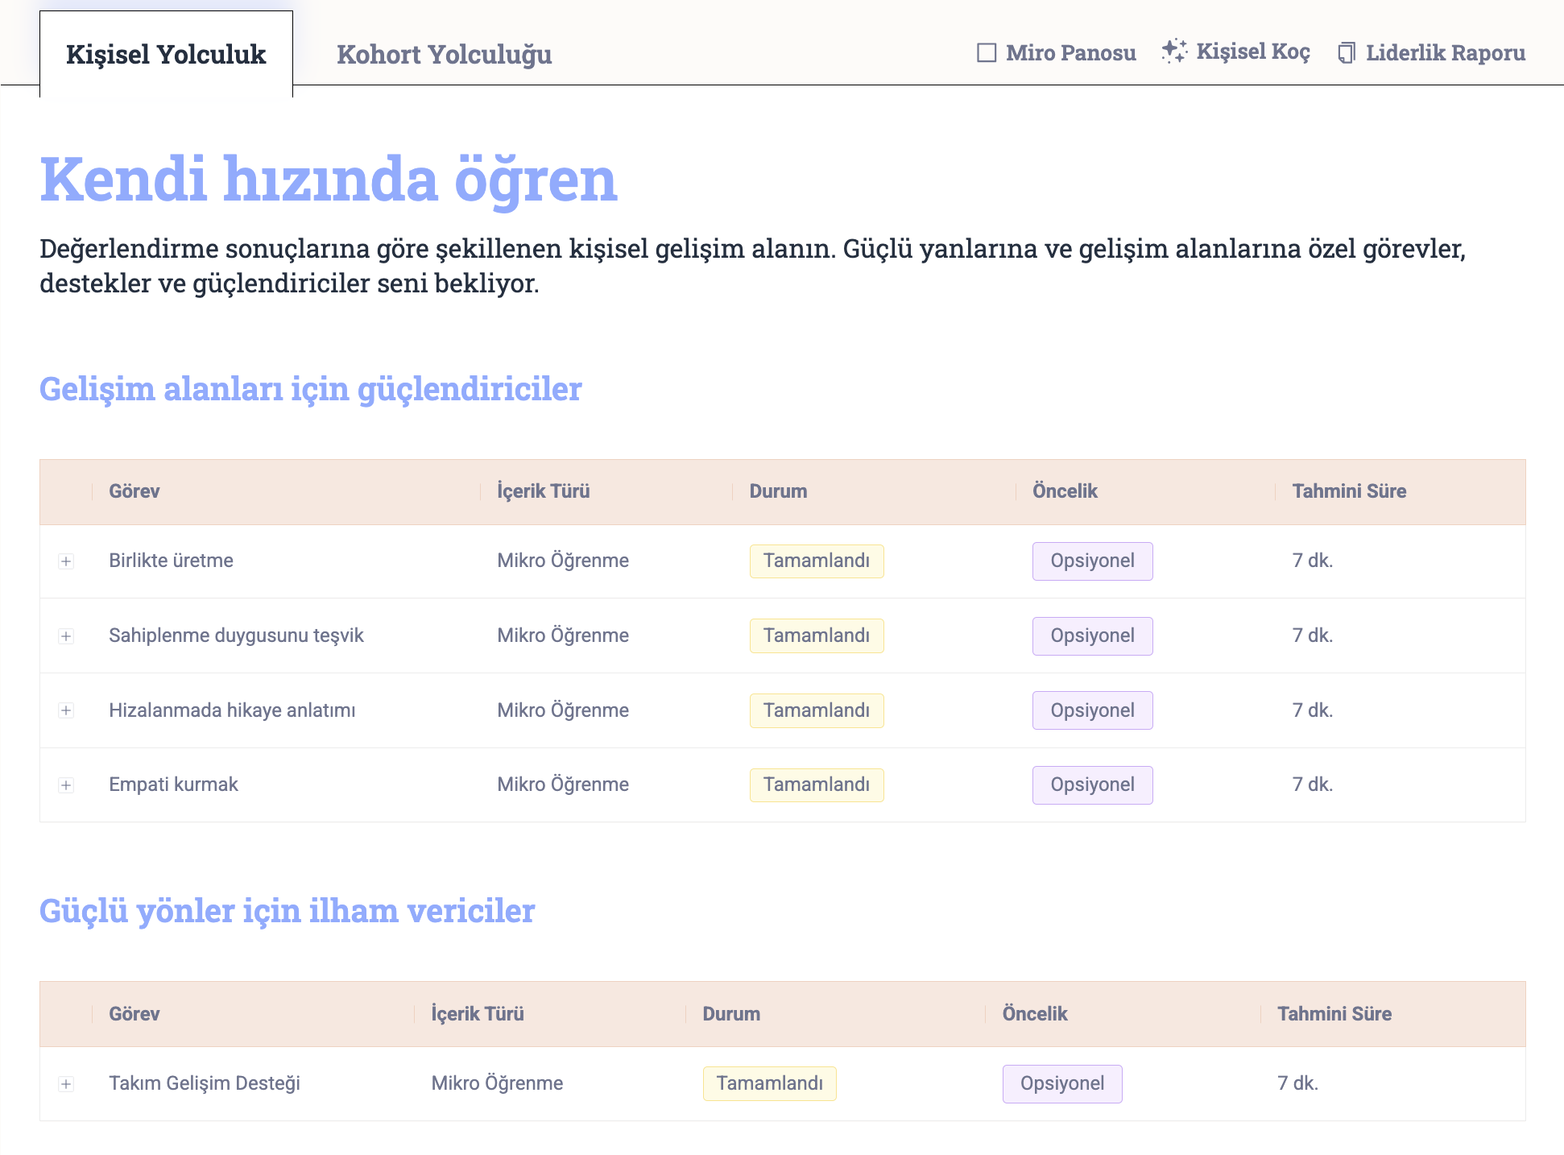This screenshot has width=1564, height=1155.
Task: Expand the Hizalanmada hikaye anlatımı row
Action: (66, 710)
